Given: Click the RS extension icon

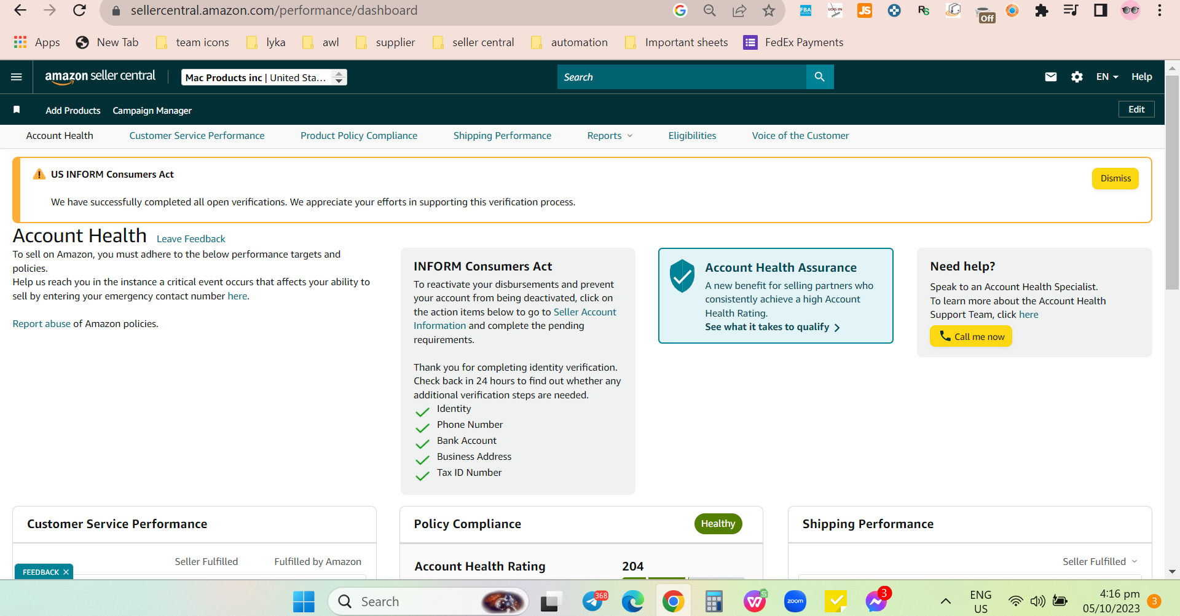Looking at the screenshot, I should pyautogui.click(x=923, y=10).
